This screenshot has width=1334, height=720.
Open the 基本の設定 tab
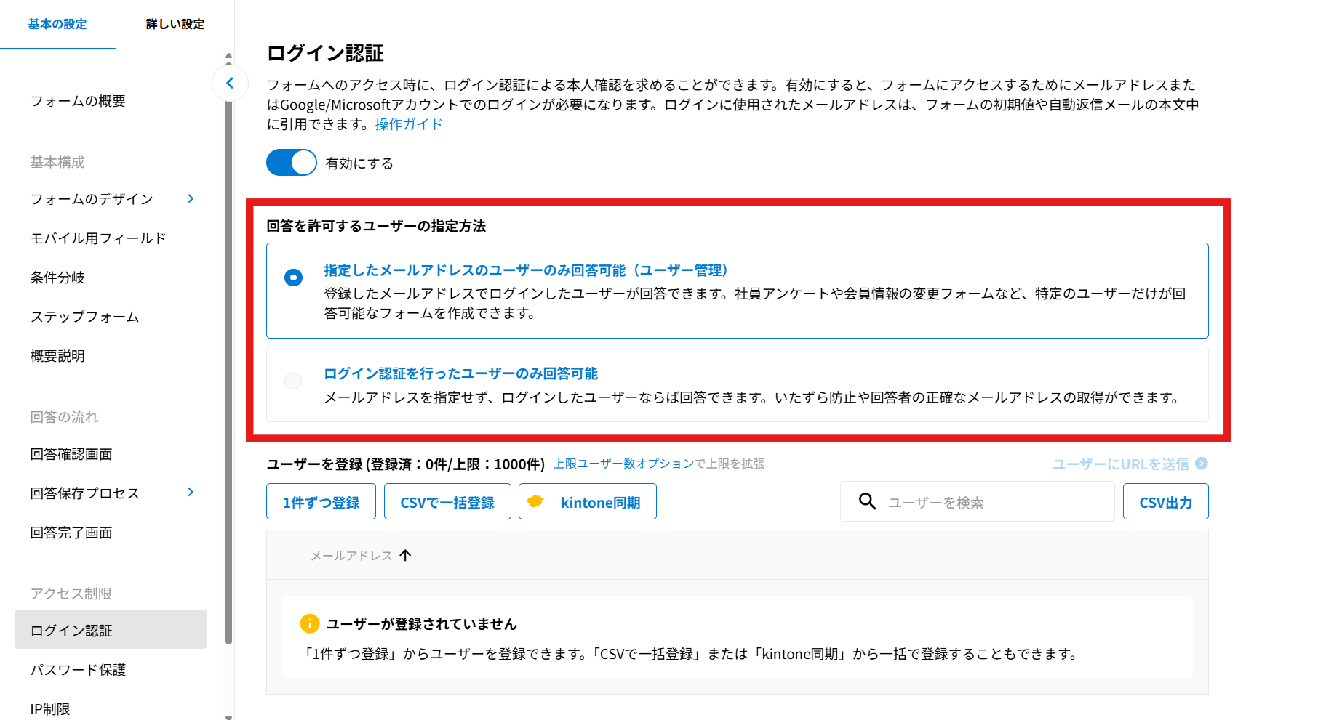click(x=57, y=24)
